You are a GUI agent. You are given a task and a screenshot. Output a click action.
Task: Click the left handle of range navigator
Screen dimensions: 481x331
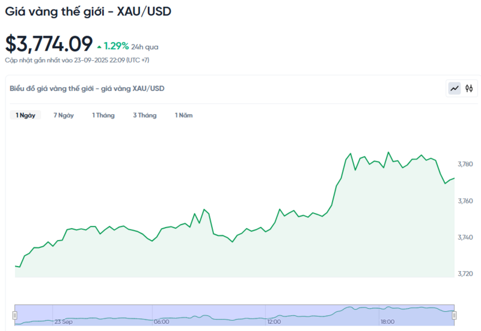click(16, 315)
